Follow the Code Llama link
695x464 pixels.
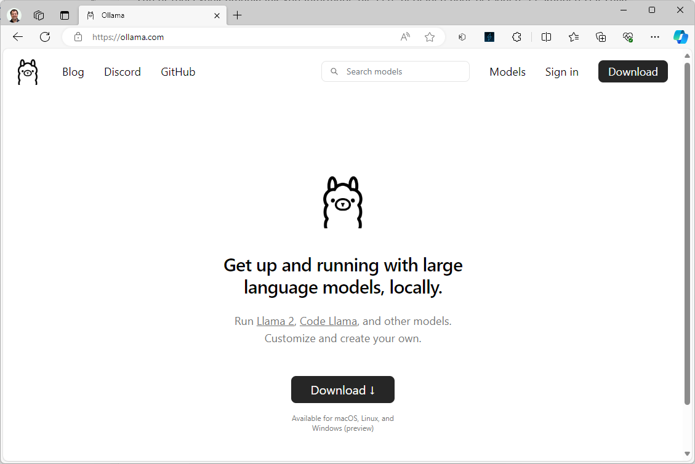click(x=328, y=321)
